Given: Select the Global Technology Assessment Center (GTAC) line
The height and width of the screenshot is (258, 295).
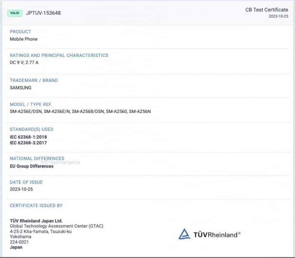Looking at the screenshot, I should pos(57,226).
